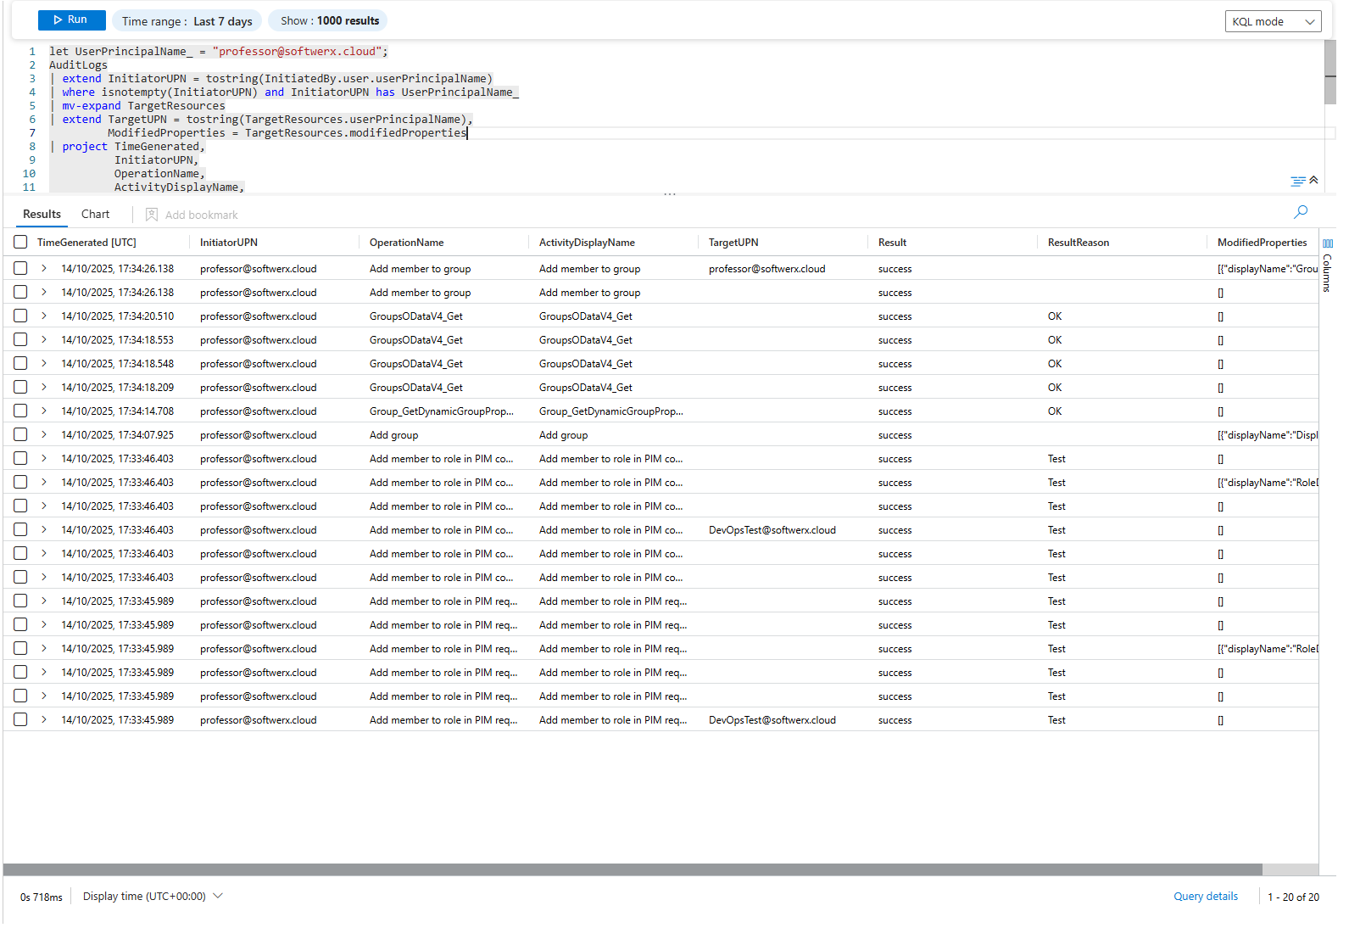Click the editor resize ellipsis handle

pyautogui.click(x=670, y=195)
